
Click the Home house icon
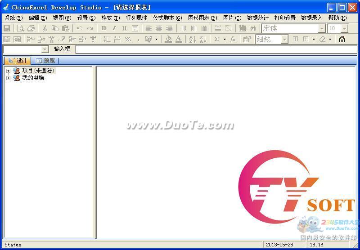[342, 40]
